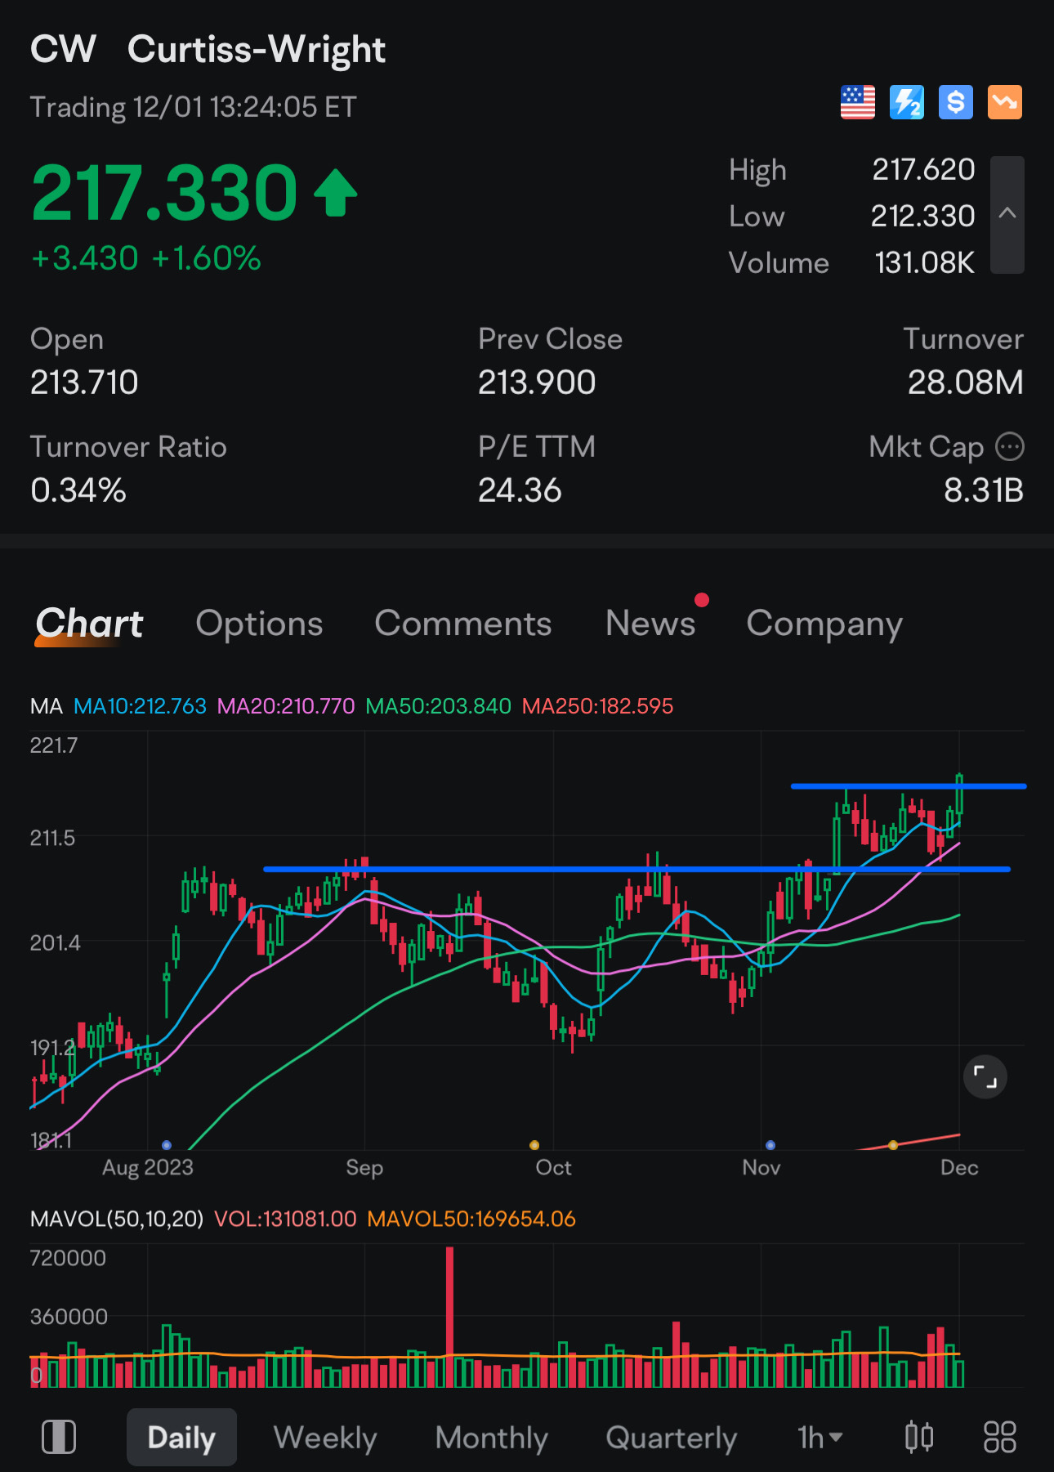Tap the P/E TTM value 24.36
The width and height of the screenshot is (1054, 1472).
(520, 491)
